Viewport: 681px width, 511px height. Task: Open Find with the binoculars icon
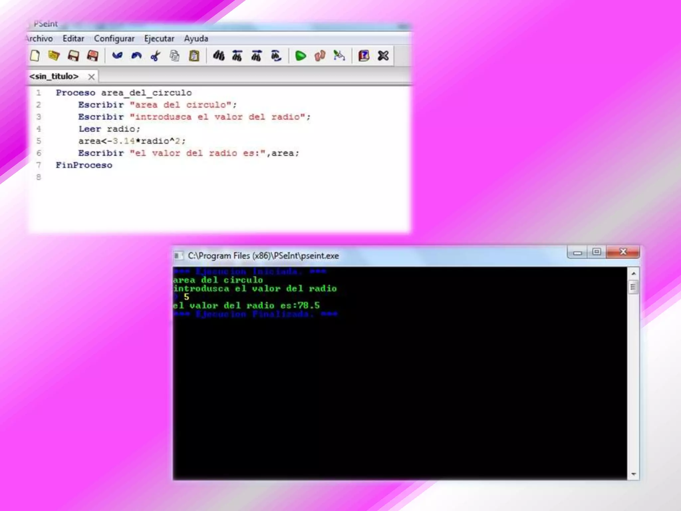point(218,56)
